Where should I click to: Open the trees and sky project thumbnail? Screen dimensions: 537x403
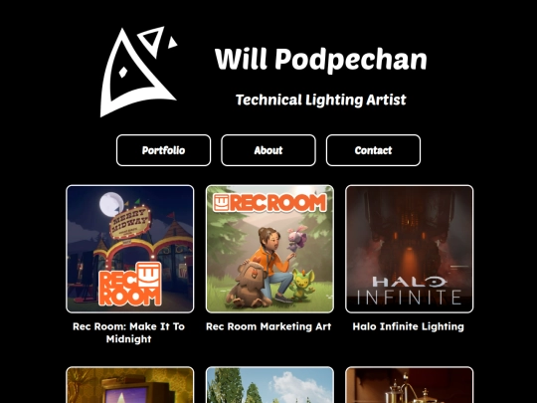click(x=269, y=385)
